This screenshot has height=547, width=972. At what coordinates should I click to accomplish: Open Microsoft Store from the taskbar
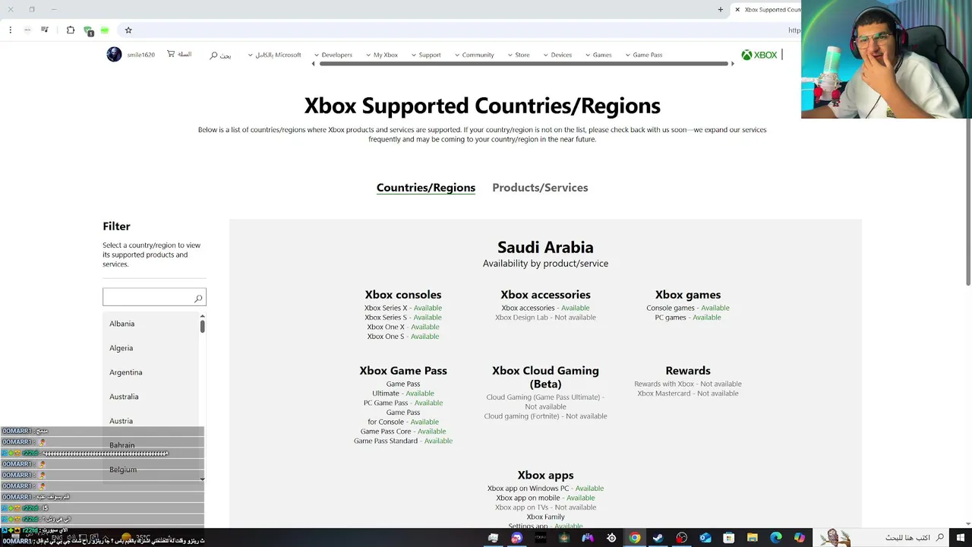tap(729, 538)
